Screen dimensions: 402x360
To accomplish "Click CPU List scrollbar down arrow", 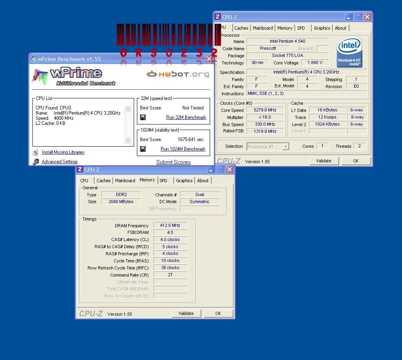I will 127,140.
